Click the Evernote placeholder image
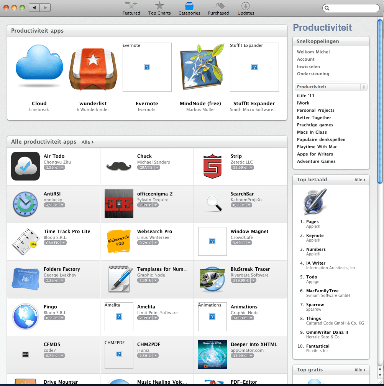 point(147,67)
